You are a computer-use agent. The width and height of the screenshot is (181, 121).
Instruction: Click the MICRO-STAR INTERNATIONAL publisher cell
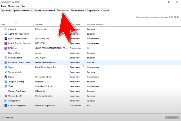click(51, 48)
